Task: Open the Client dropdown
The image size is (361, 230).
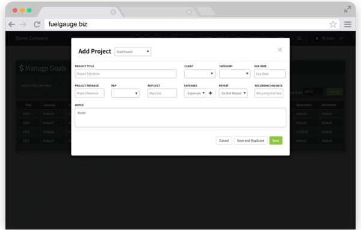Action: coord(200,74)
